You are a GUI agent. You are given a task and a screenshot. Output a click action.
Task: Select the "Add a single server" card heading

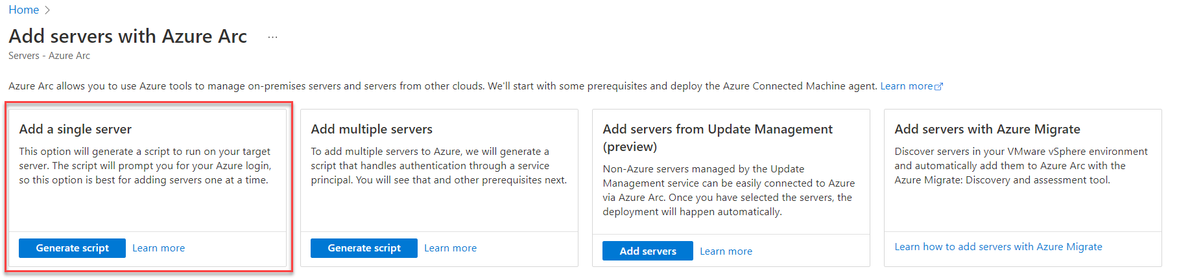pyautogui.click(x=75, y=130)
